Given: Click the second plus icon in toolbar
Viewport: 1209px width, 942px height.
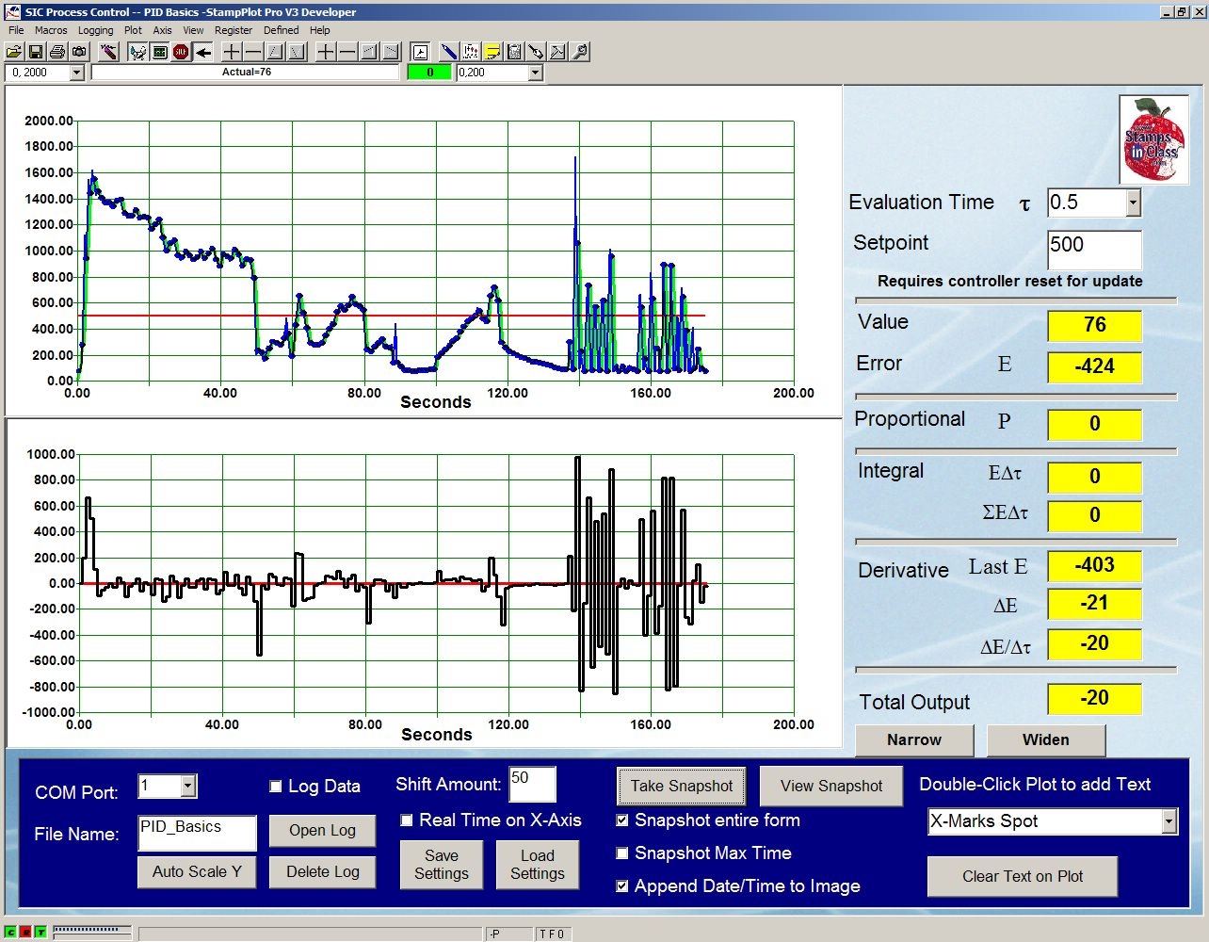Looking at the screenshot, I should [x=326, y=52].
